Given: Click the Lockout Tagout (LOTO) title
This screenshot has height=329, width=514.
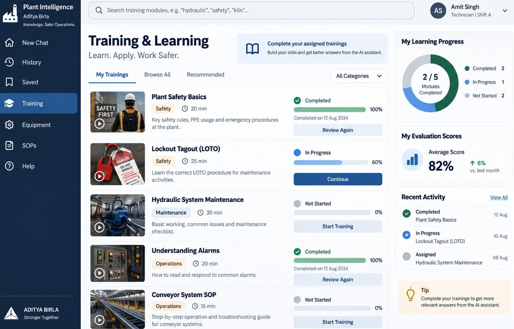Looking at the screenshot, I should coord(186,149).
